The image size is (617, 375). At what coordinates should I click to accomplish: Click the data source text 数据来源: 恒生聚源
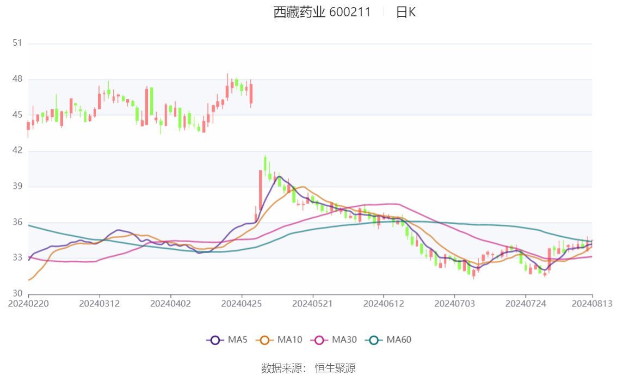(x=309, y=368)
